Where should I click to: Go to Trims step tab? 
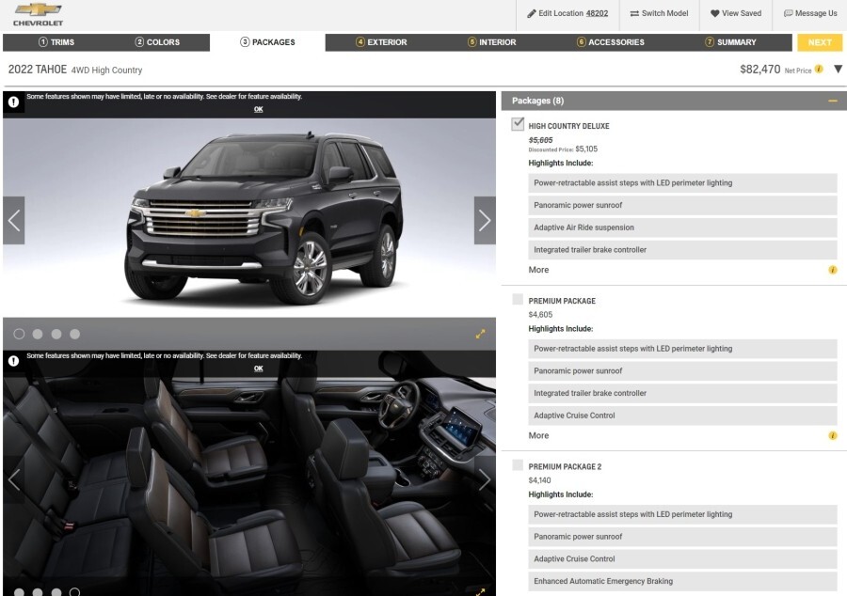click(x=56, y=42)
